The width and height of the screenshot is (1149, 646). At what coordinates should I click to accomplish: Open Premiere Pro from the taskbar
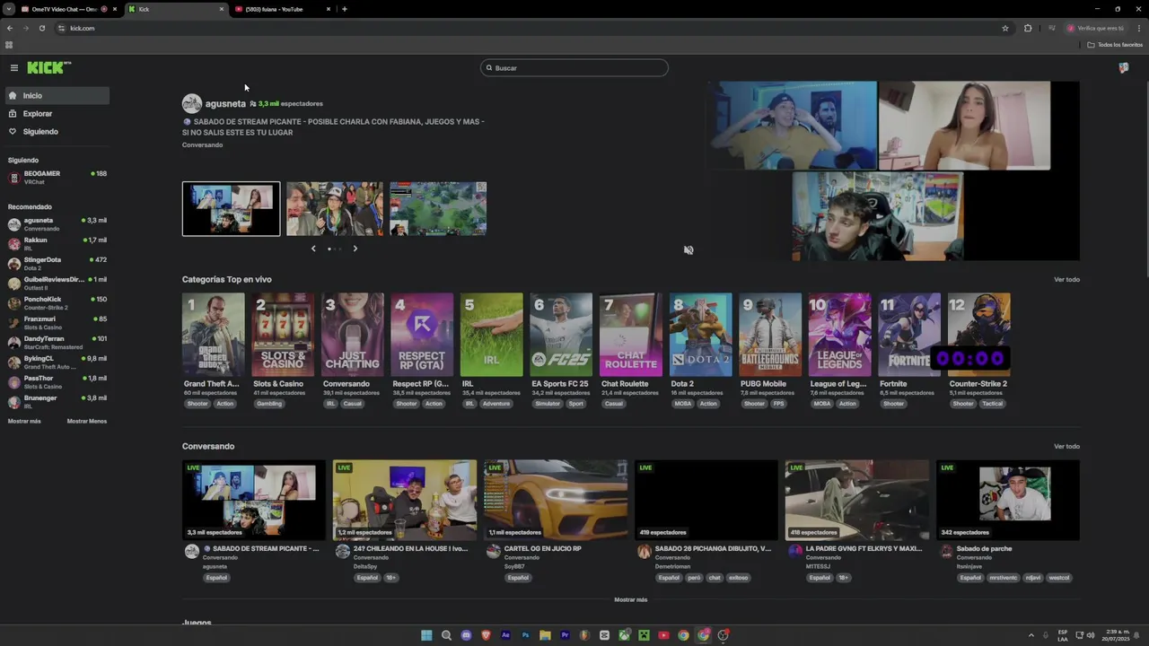pos(565,635)
